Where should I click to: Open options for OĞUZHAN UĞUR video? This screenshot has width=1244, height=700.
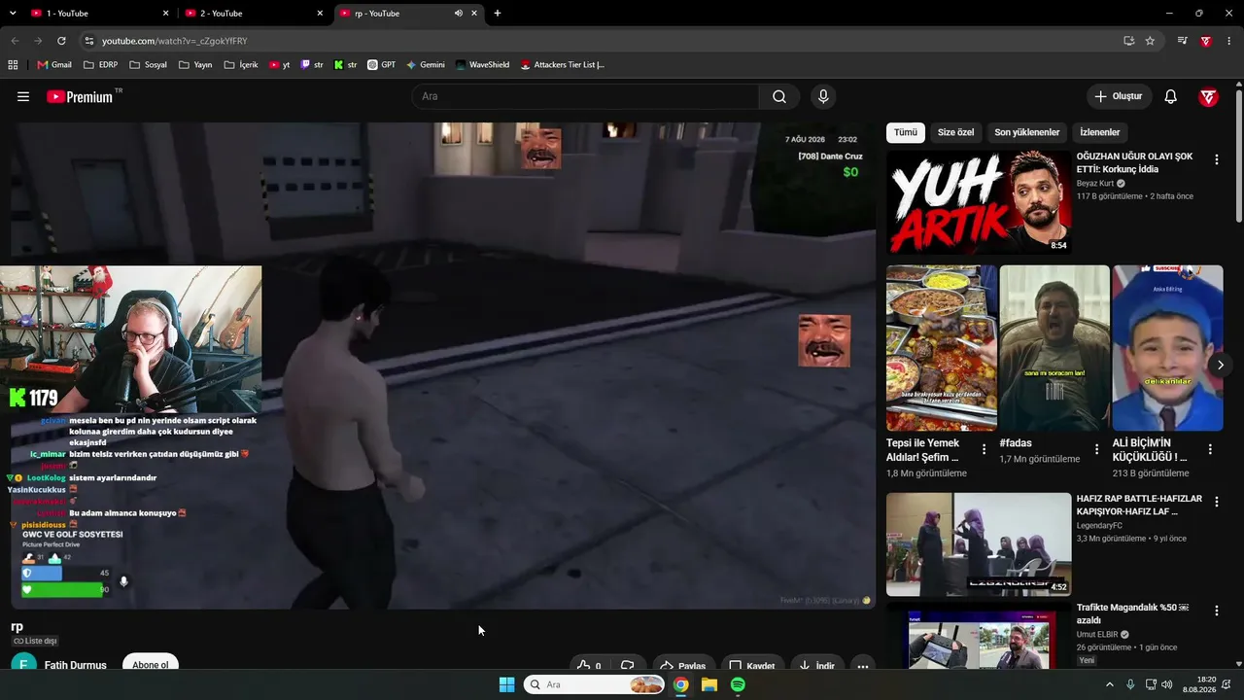[x=1216, y=159]
